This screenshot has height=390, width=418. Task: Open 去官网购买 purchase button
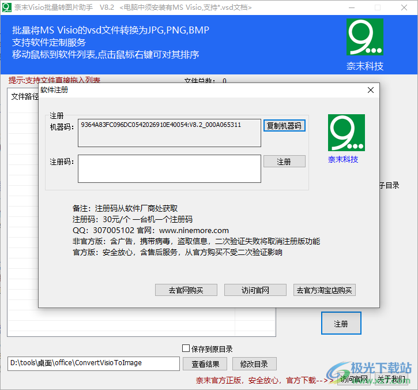pyautogui.click(x=186, y=290)
